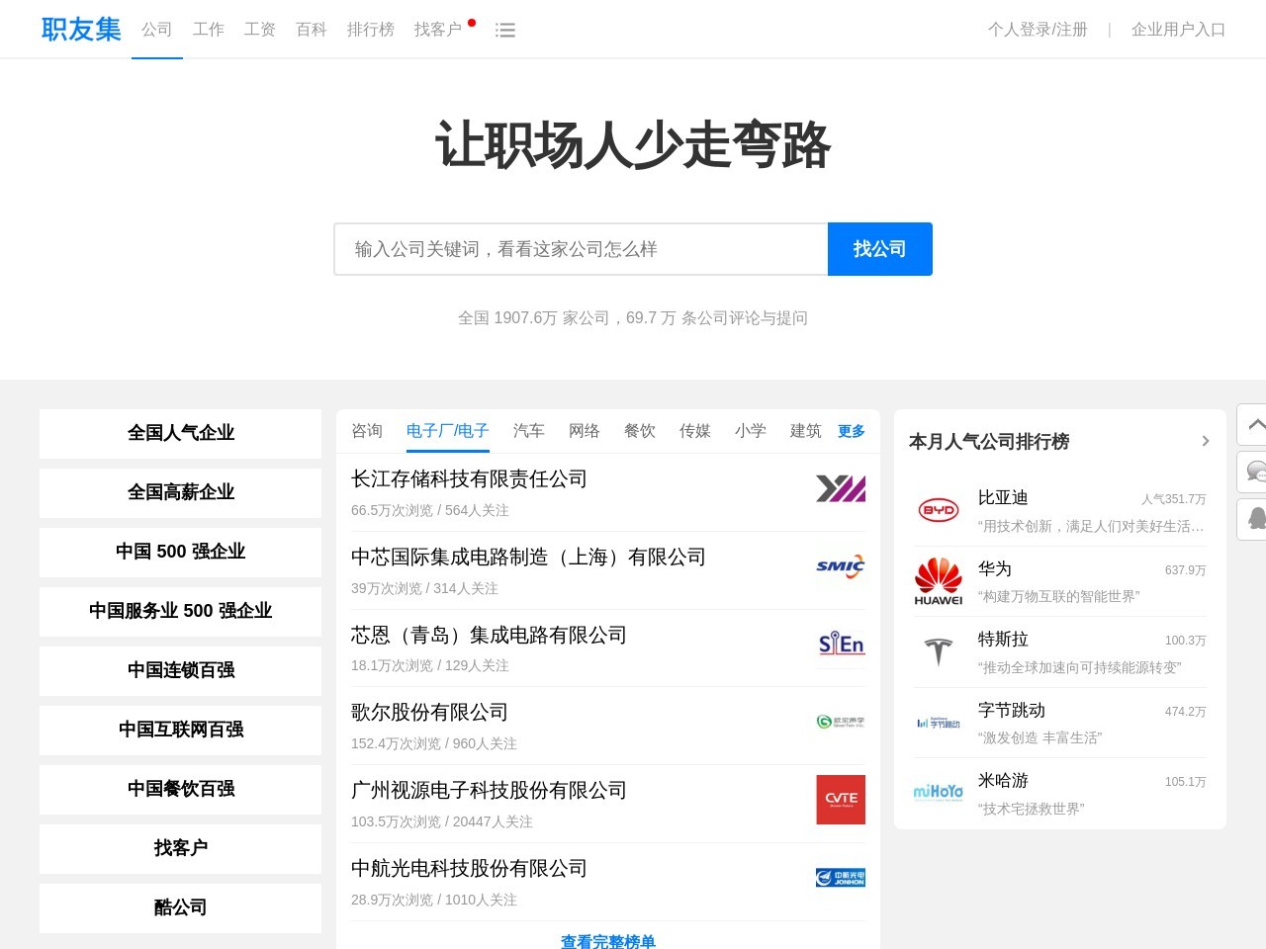Click the 找公司 search button
1266x949 pixels.
tap(879, 249)
